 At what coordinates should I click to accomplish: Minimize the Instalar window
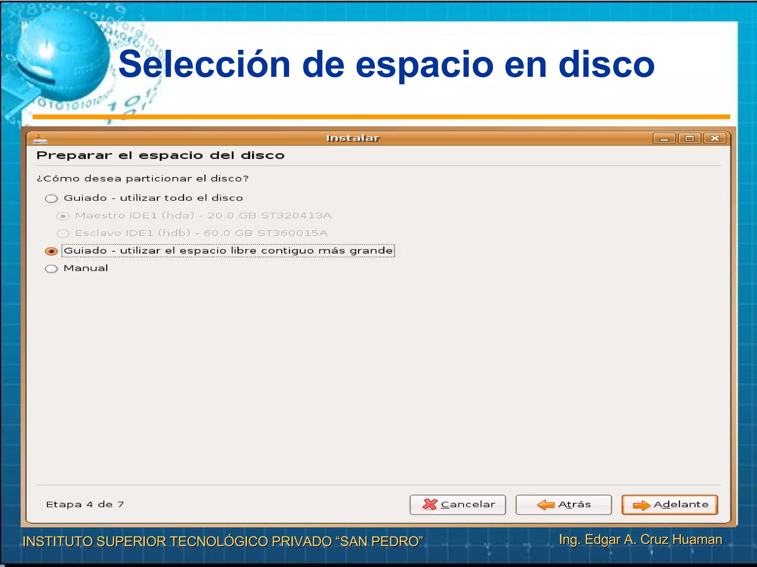[664, 138]
